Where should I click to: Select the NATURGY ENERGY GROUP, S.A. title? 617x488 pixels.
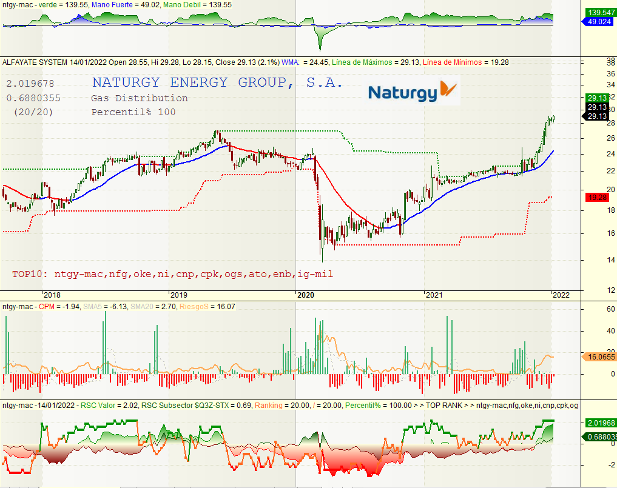(x=217, y=82)
